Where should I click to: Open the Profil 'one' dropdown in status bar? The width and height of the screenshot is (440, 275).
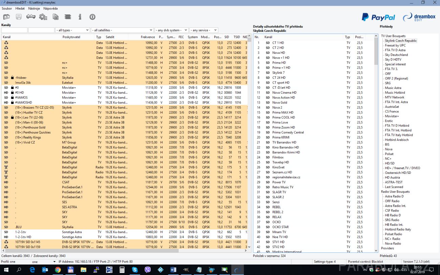43,262
